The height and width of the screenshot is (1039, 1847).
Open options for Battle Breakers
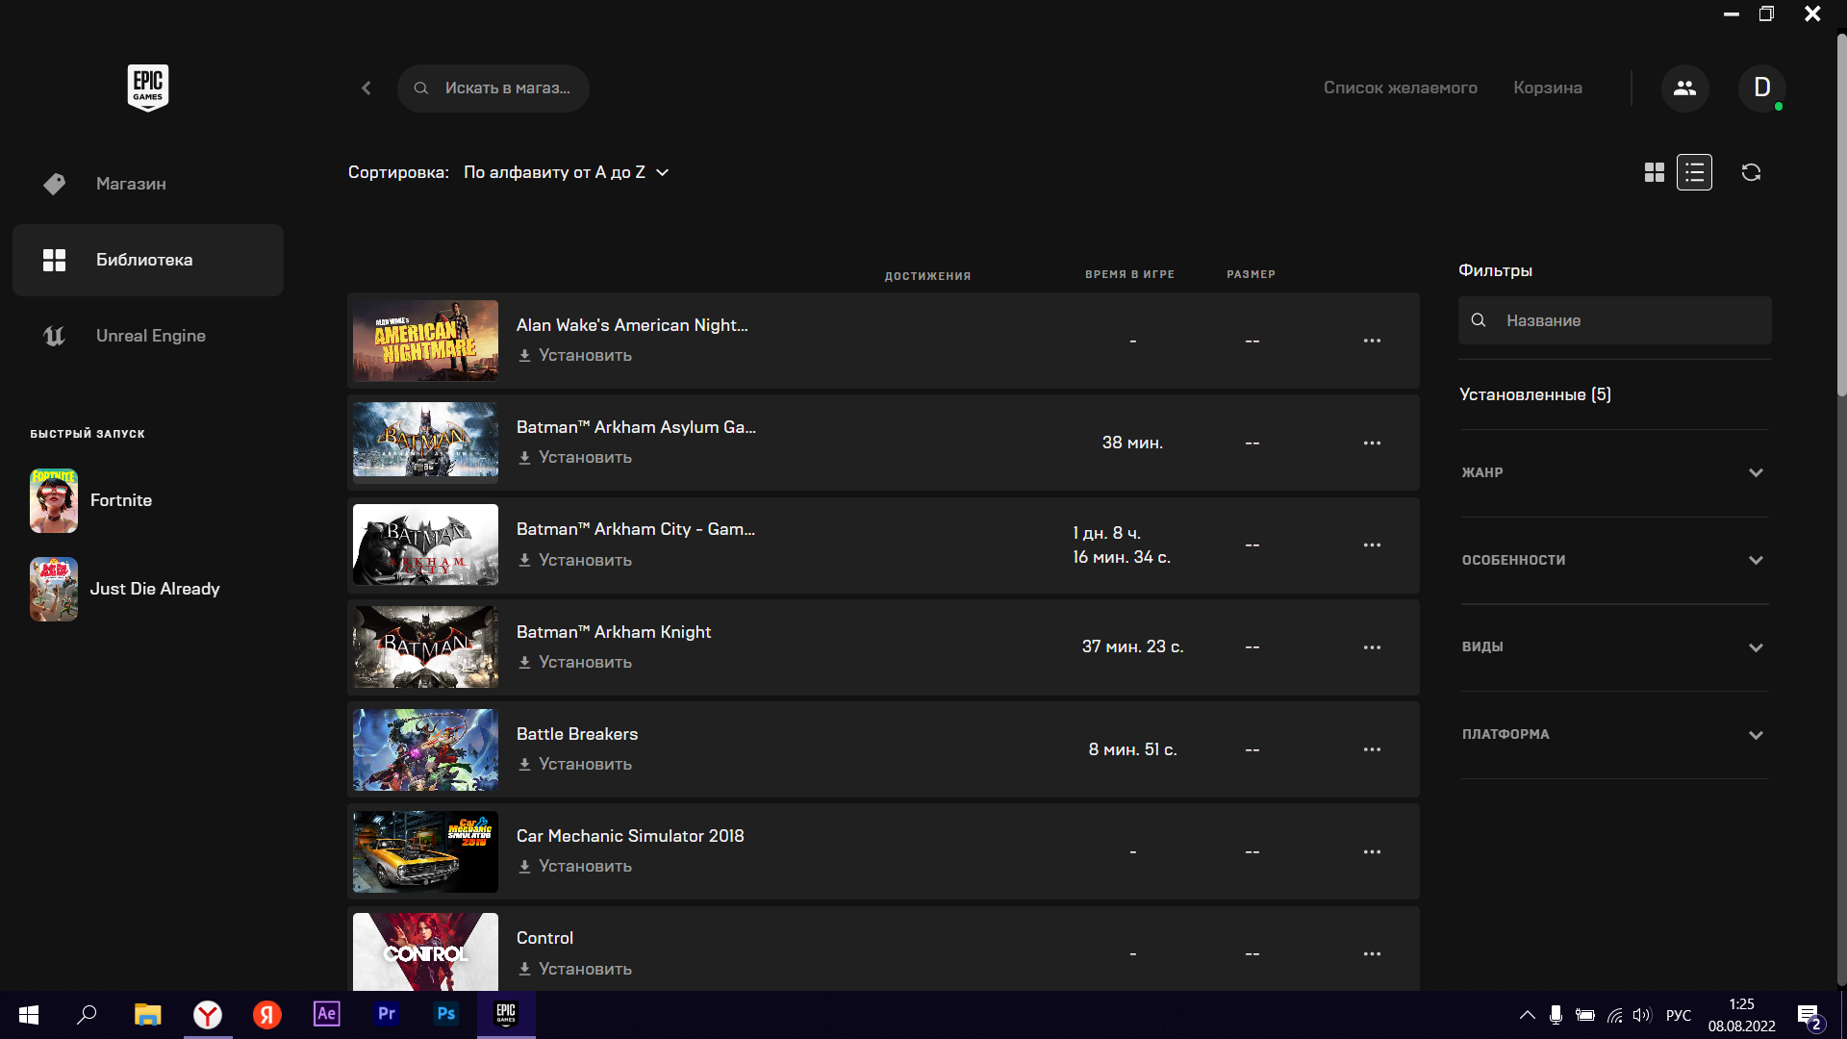[x=1372, y=749]
